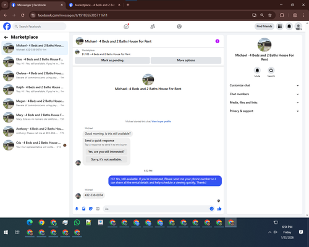Open Windows Start menu
Image resolution: width=309 pixels, height=247 pixels.
(x=6, y=232)
